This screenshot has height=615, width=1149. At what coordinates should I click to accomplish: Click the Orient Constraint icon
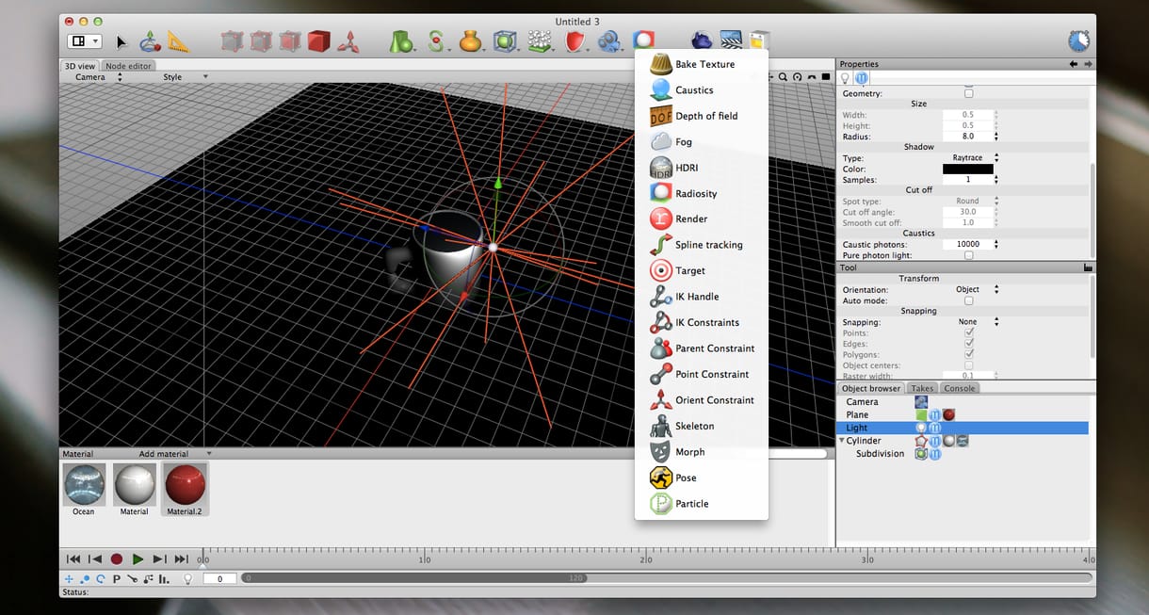(x=660, y=400)
